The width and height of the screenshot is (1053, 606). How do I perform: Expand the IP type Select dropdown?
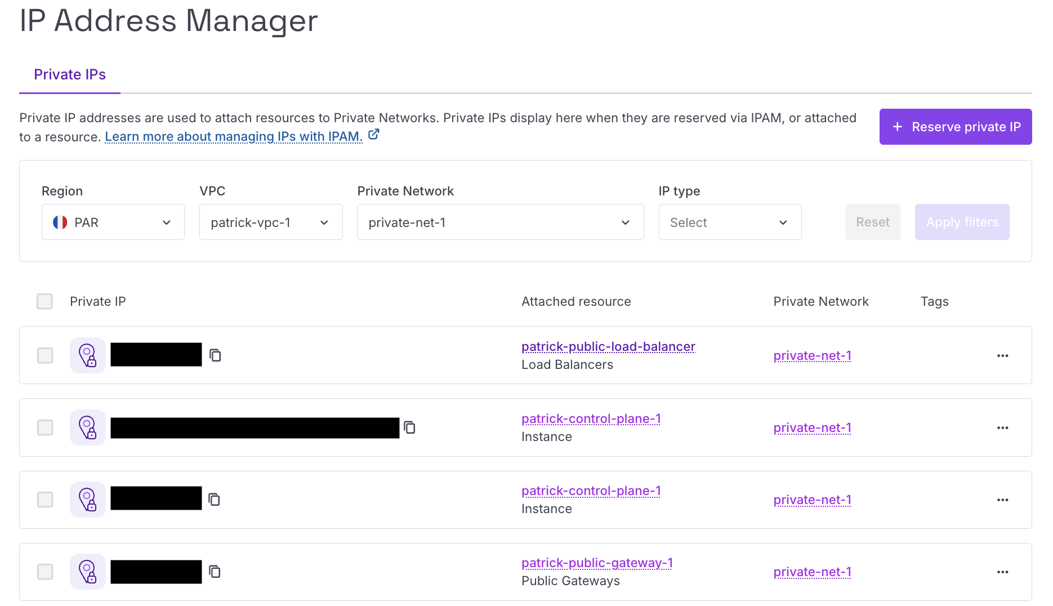tap(730, 222)
